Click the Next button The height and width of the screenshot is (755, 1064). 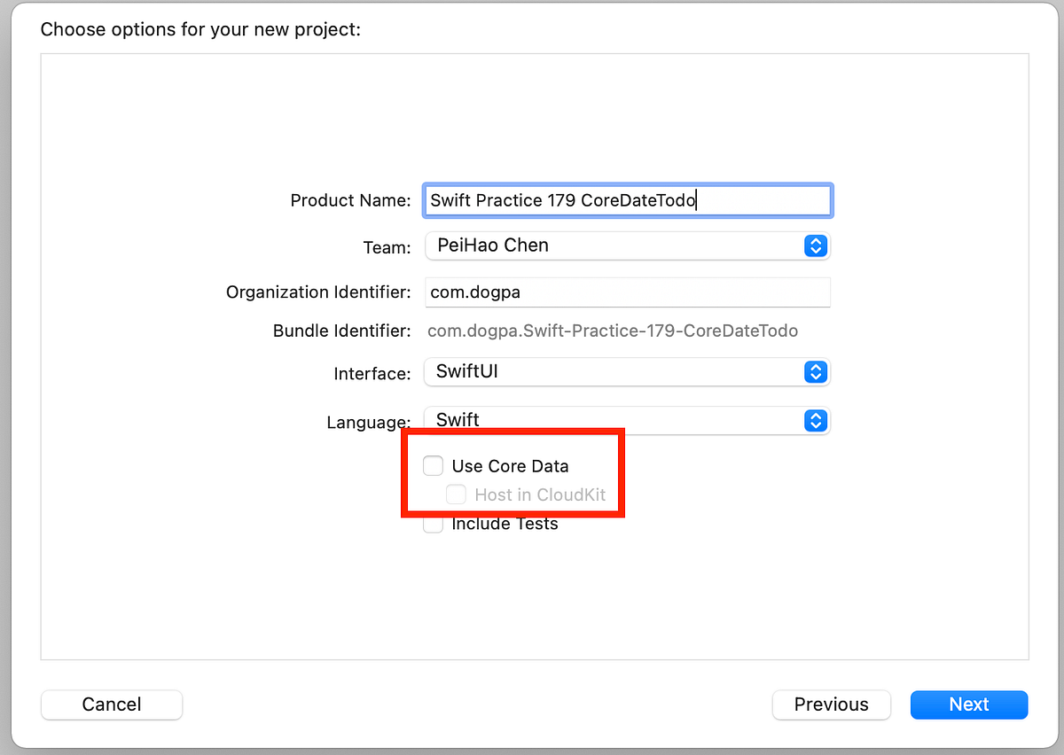(x=969, y=704)
